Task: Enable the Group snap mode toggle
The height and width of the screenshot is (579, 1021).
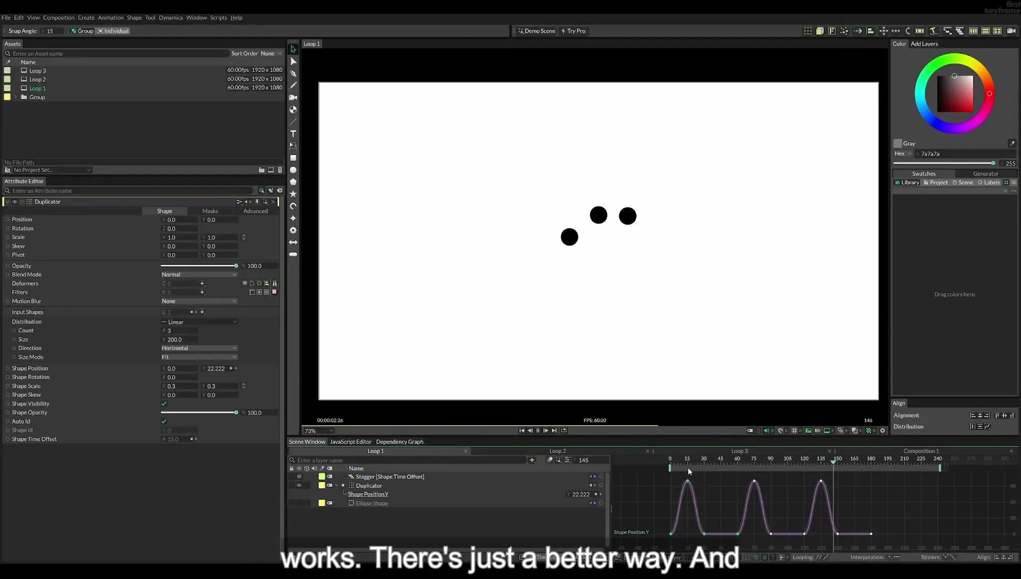Action: [x=82, y=31]
